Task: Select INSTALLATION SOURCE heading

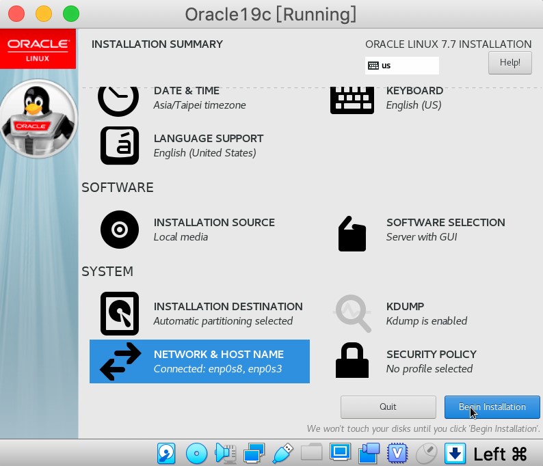Action: point(214,223)
